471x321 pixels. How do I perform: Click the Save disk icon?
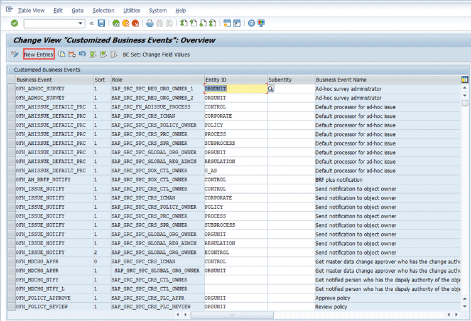pos(101,23)
